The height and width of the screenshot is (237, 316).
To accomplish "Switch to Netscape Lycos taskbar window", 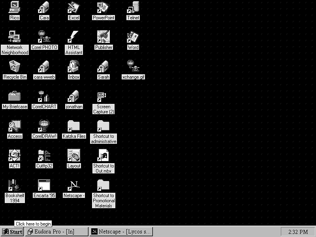I will pos(121,232).
